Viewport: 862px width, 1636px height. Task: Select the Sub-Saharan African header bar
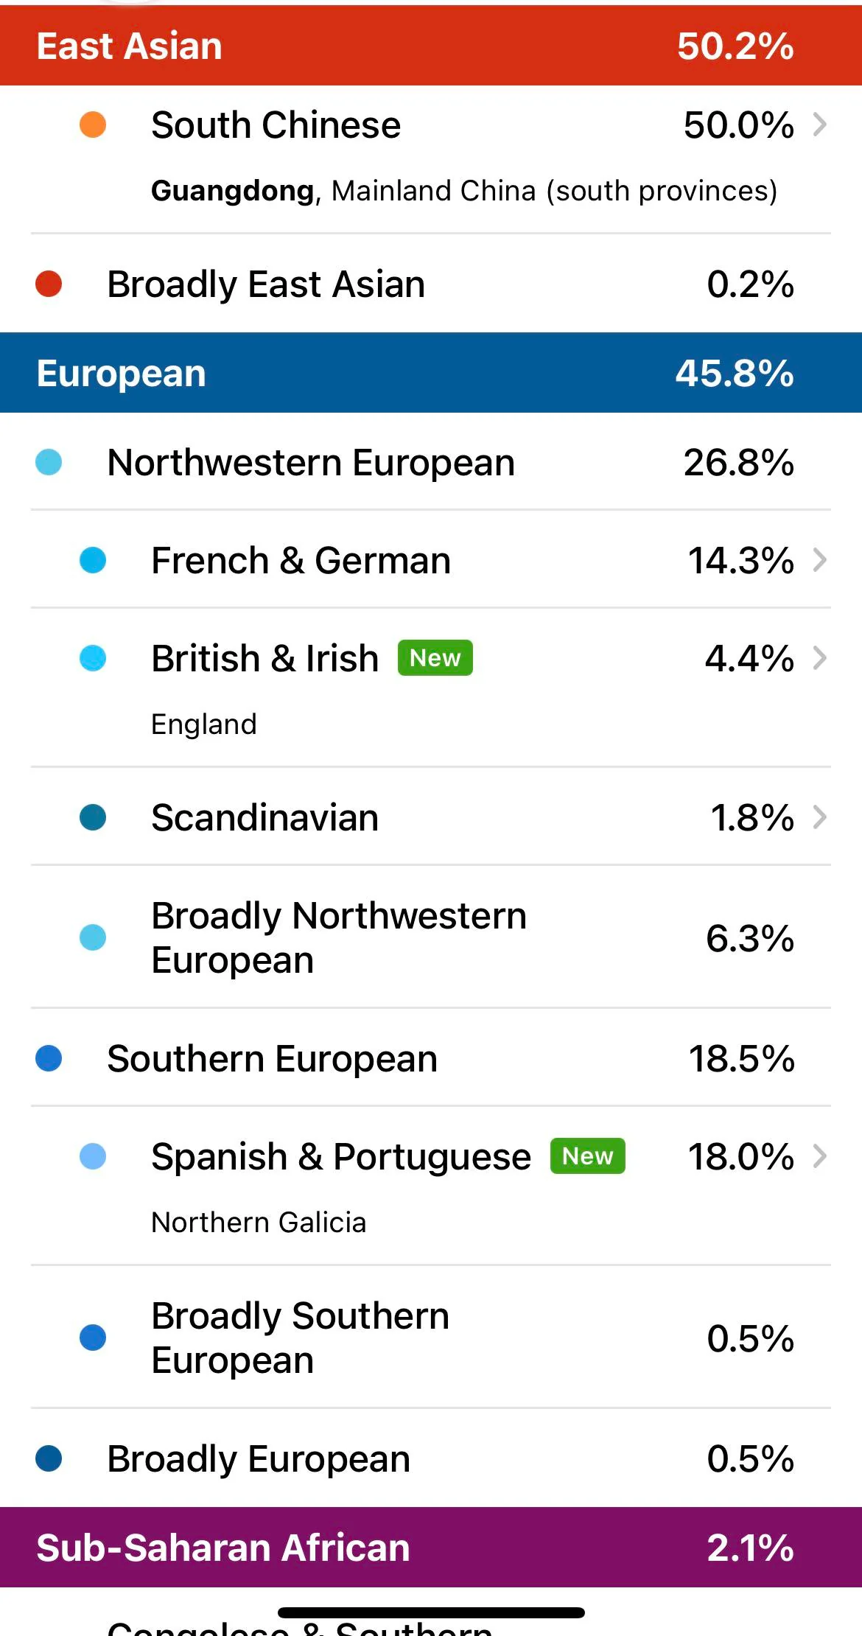coord(431,1548)
